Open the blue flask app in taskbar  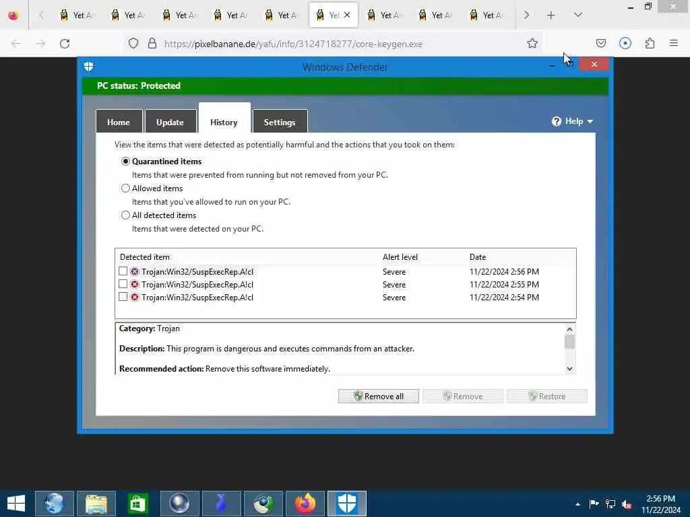(221, 504)
